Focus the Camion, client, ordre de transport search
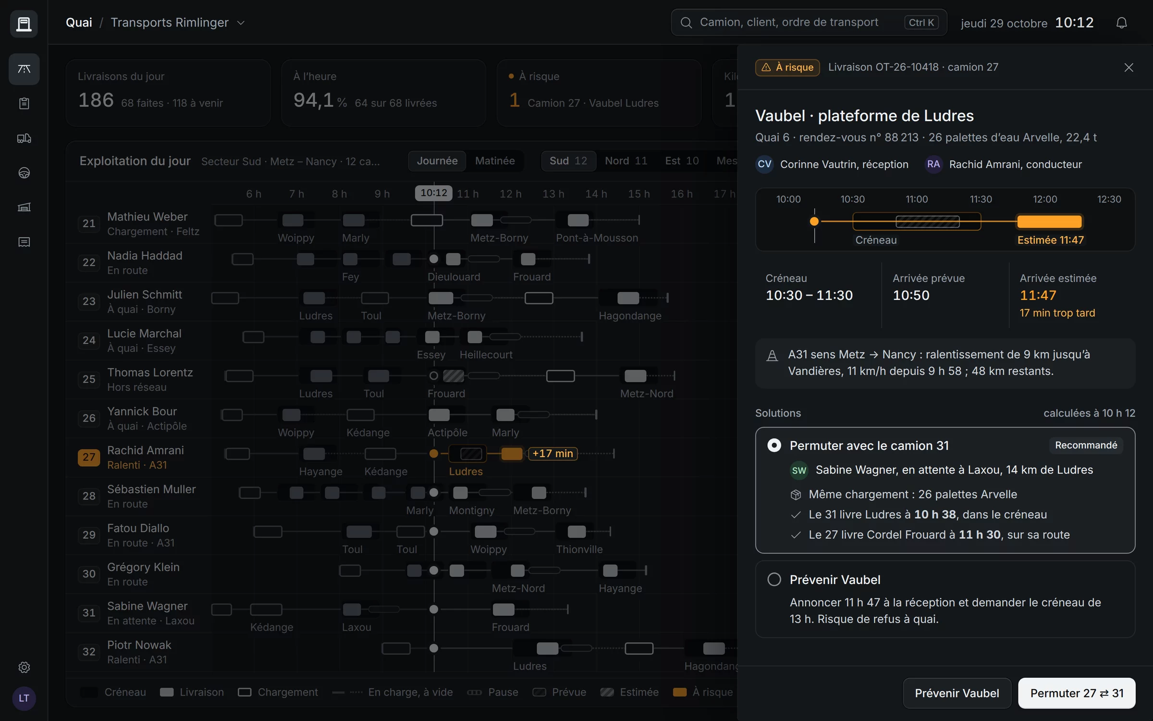 click(x=809, y=23)
